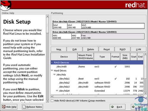This screenshot has height=111, width=148.
Task: Collapse the RAID Devices tree group
Action: pyautogui.click(x=52, y=62)
